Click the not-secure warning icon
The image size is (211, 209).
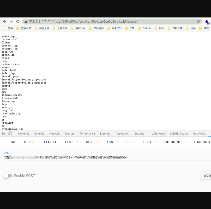point(26,22)
